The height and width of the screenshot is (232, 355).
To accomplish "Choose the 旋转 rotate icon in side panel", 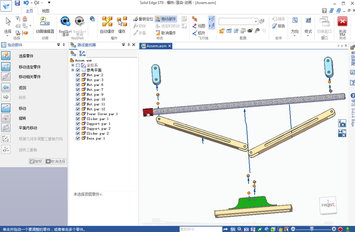I will tap(6, 118).
